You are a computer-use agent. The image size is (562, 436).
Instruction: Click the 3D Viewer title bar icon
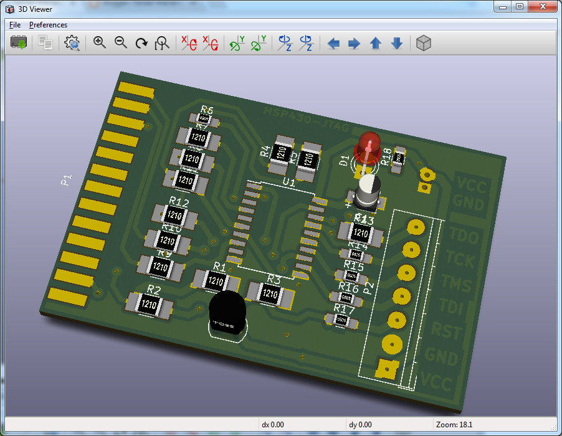pos(10,9)
